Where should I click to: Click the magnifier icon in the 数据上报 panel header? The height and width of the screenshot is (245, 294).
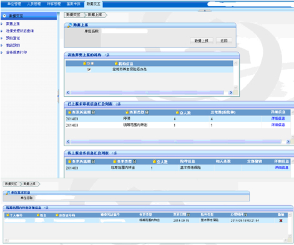pos(70,25)
